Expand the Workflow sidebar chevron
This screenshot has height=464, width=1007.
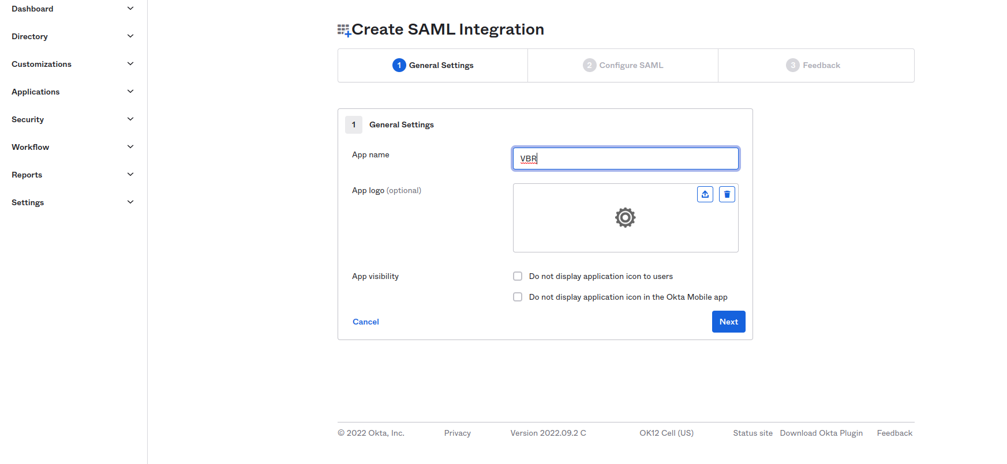click(130, 147)
